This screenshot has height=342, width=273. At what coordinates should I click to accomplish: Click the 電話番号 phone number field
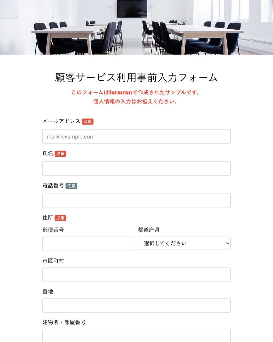137,201
